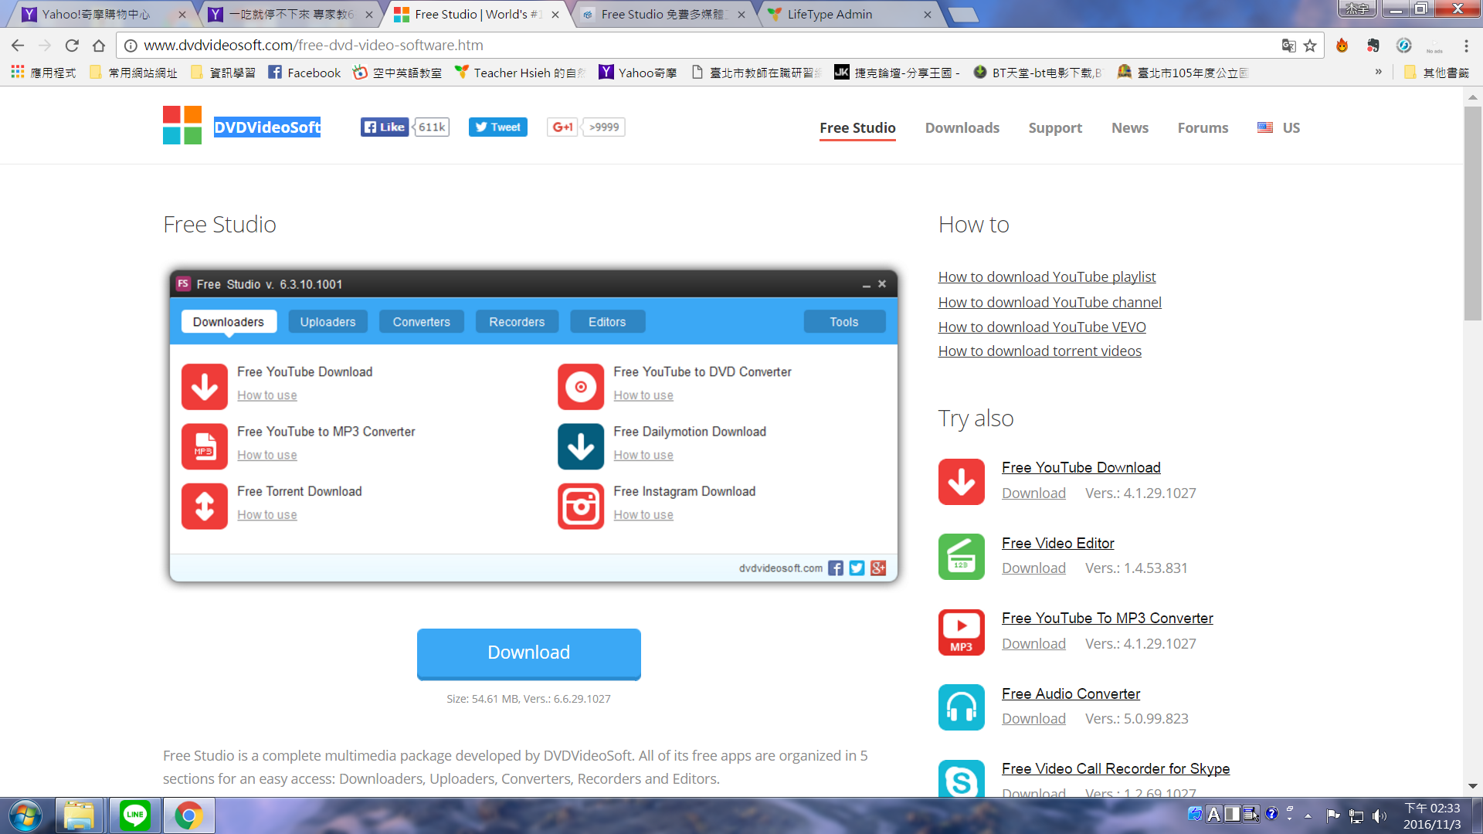This screenshot has width=1483, height=834.
Task: Click Download link under Free Video Editor
Action: [x=1033, y=568]
